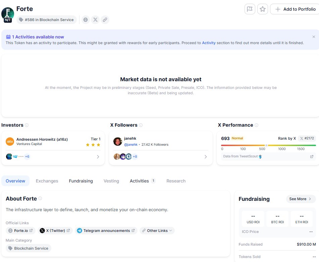Click Funds Raised $910.00 M value
This screenshot has width=319, height=262.
click(x=306, y=244)
